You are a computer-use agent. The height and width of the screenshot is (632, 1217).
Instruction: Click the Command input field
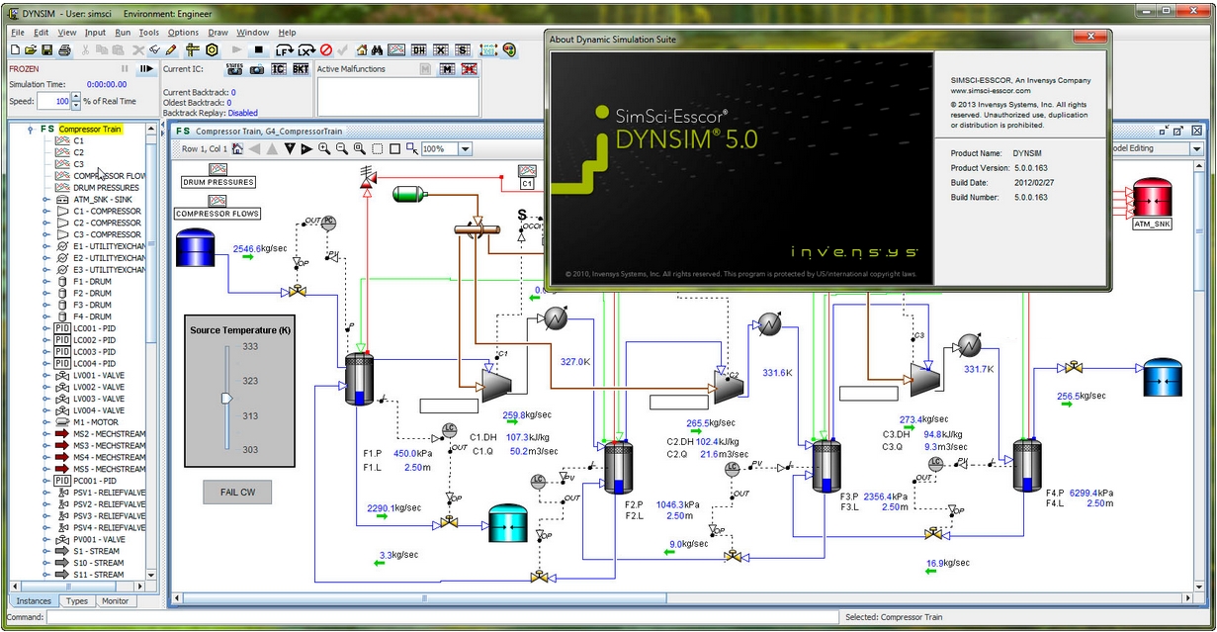coord(442,617)
